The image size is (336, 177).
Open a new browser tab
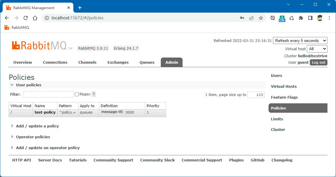click(x=80, y=8)
